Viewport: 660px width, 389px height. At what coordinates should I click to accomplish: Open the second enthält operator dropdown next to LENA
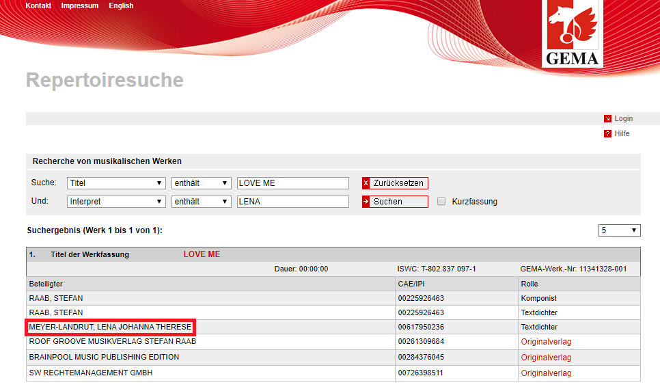pyautogui.click(x=201, y=202)
